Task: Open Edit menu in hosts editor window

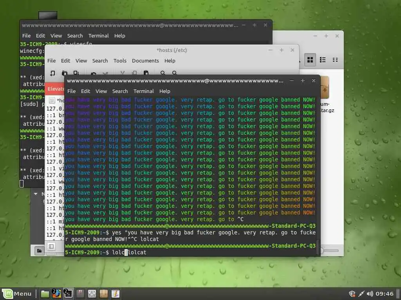Action: (65, 61)
